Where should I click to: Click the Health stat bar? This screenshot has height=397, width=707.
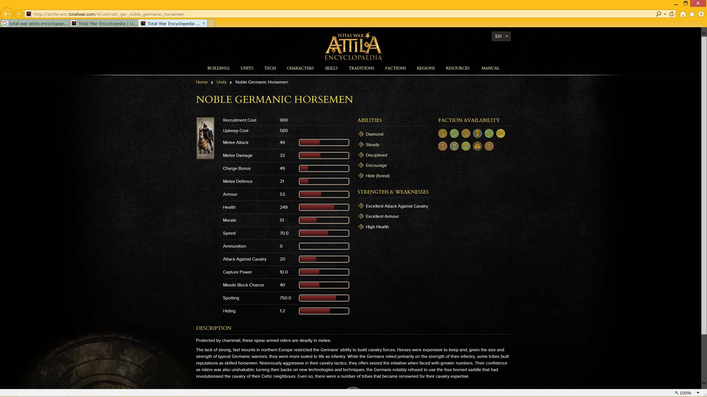324,207
